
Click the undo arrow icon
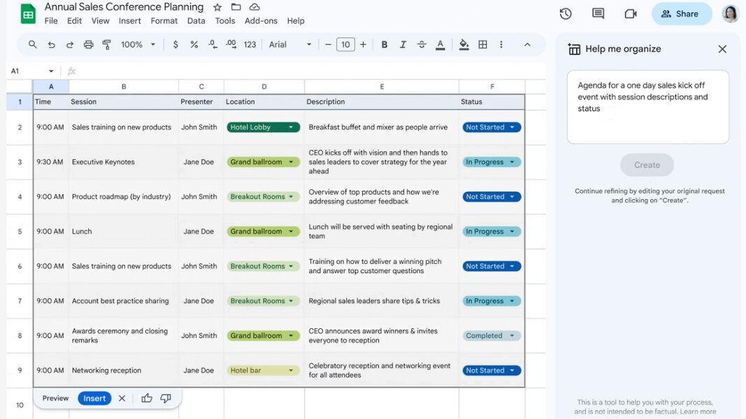(51, 45)
